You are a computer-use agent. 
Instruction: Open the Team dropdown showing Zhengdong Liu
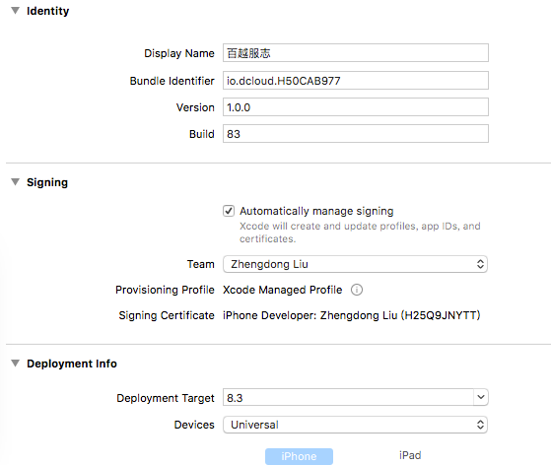(x=355, y=264)
